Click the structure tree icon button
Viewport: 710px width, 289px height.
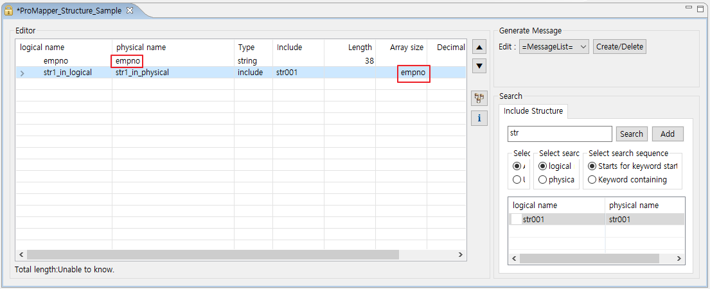(479, 99)
